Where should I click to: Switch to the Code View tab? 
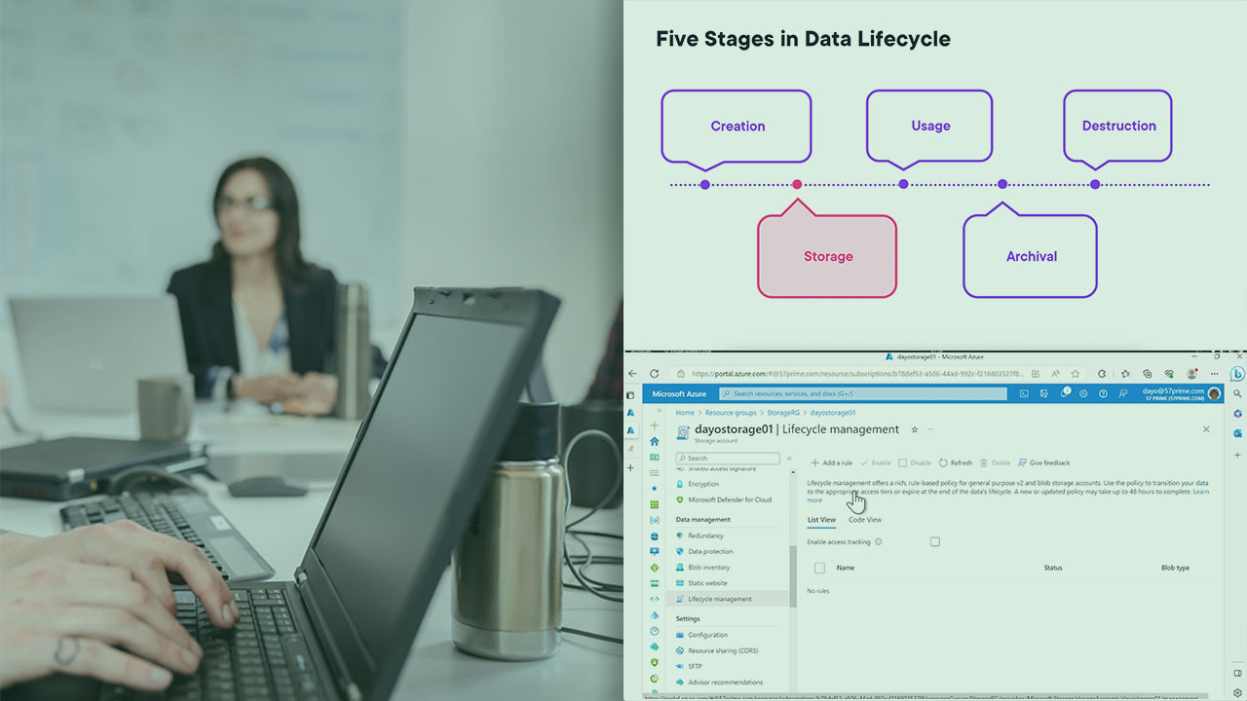865,519
